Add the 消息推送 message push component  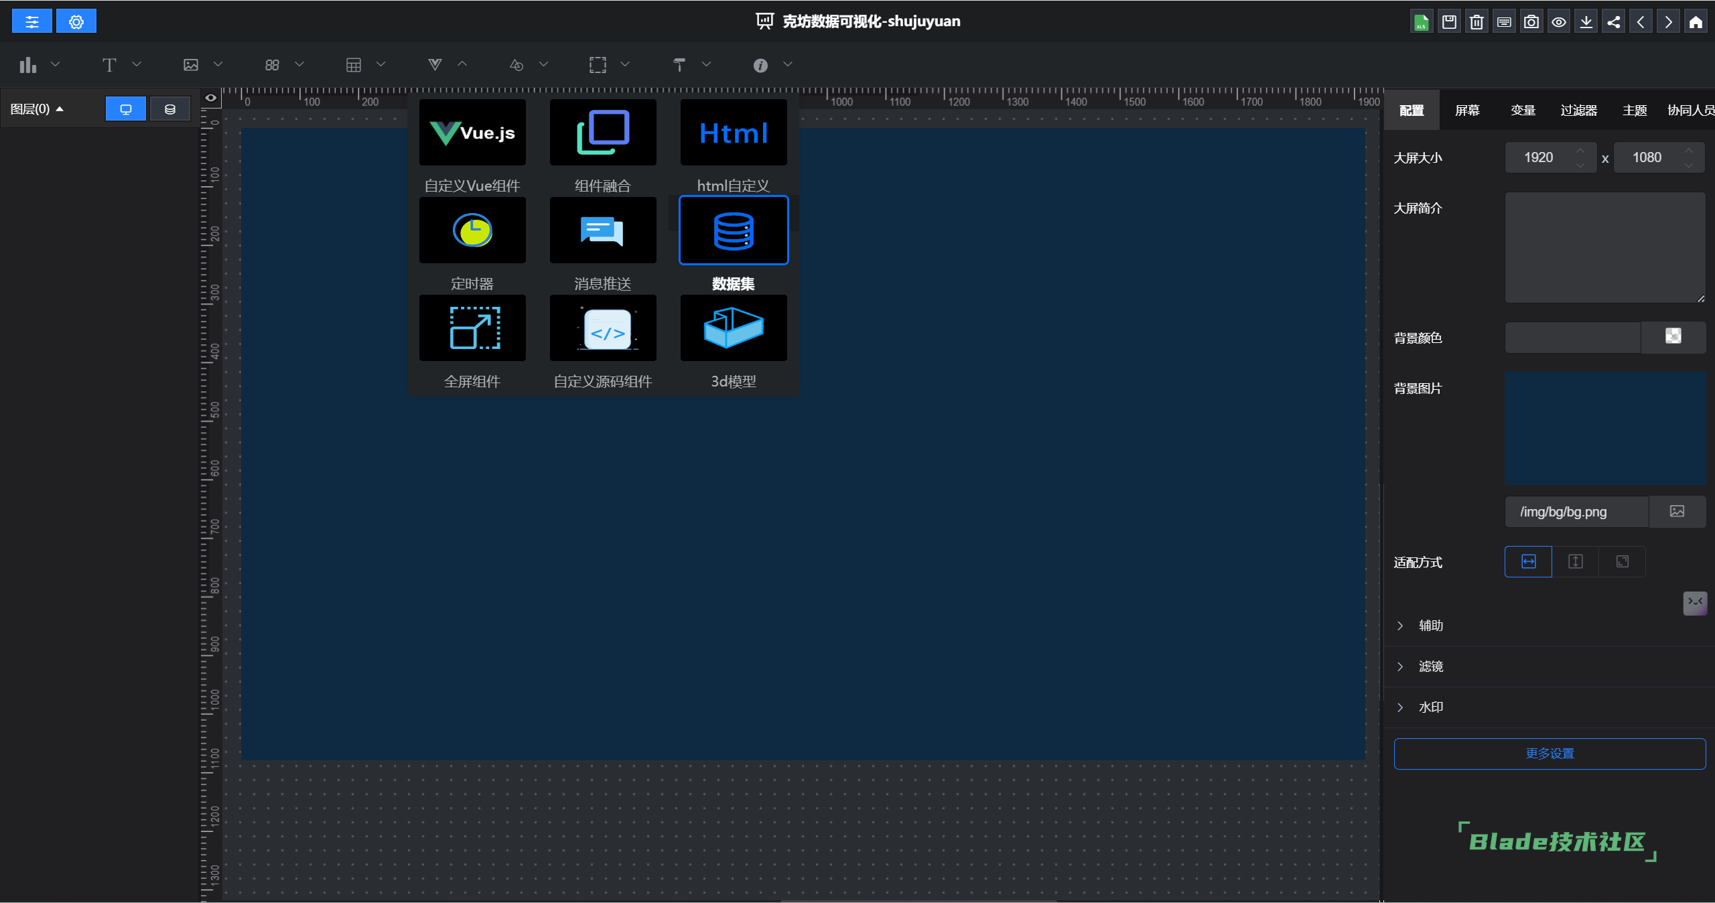603,230
